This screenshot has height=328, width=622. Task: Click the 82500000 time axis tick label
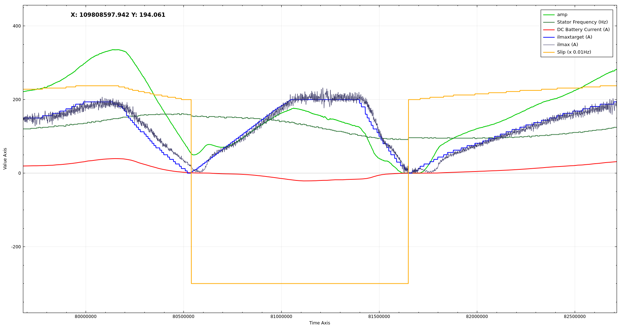coord(574,317)
